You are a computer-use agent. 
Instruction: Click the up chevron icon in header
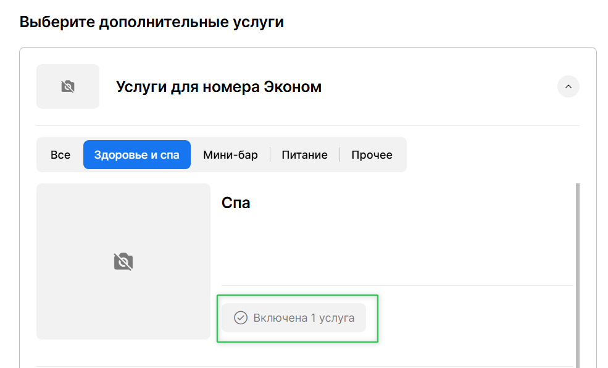(568, 86)
